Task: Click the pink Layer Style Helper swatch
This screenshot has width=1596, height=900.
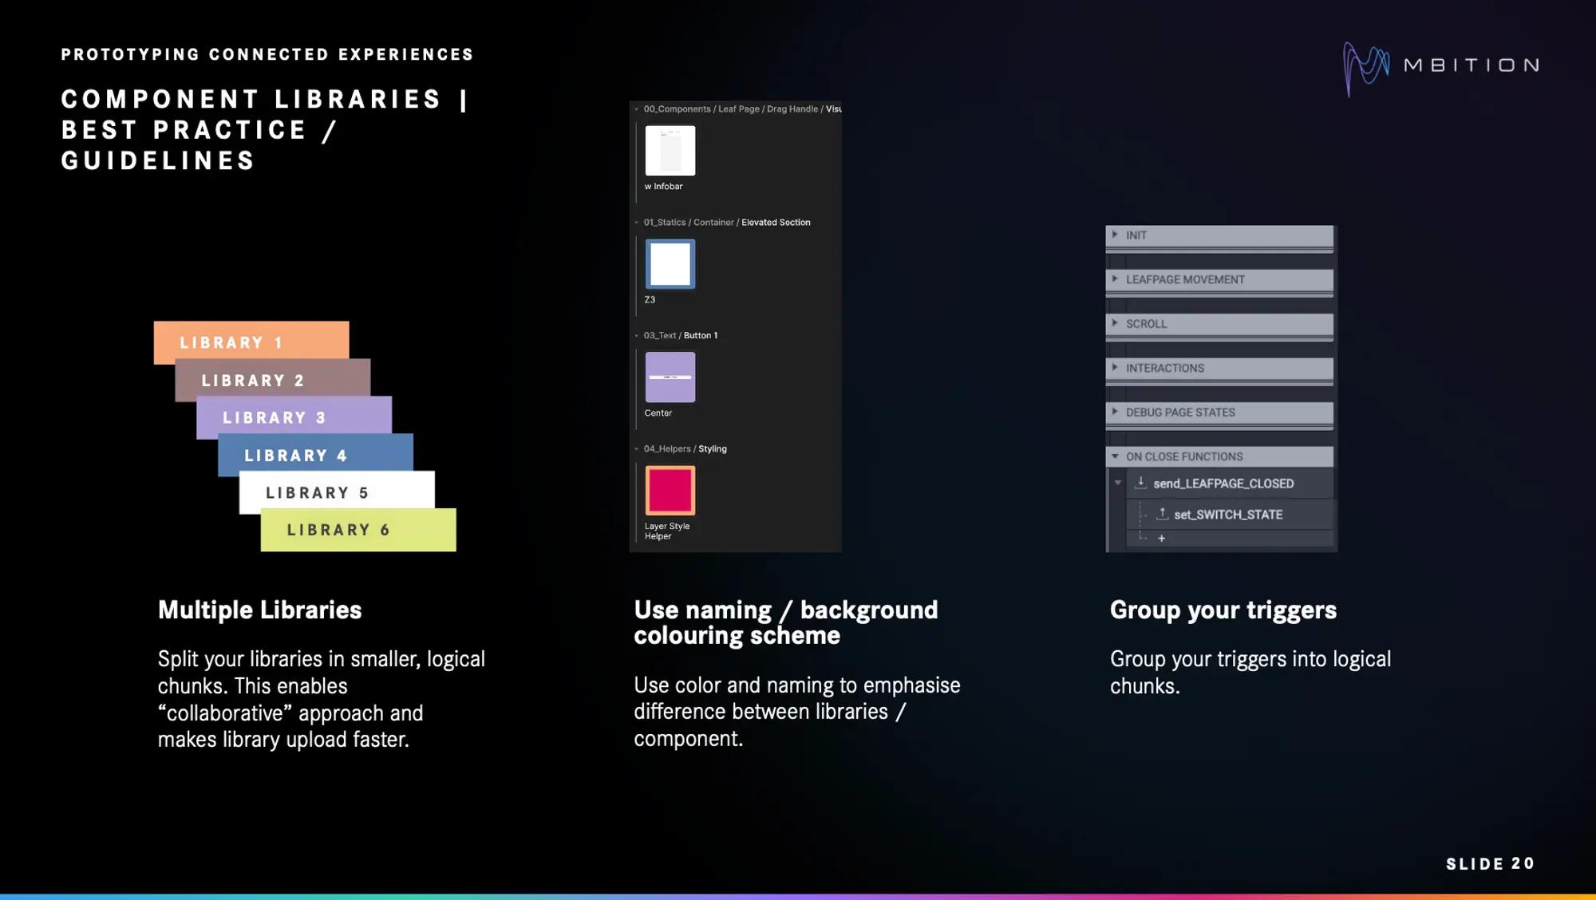Action: [x=670, y=491]
